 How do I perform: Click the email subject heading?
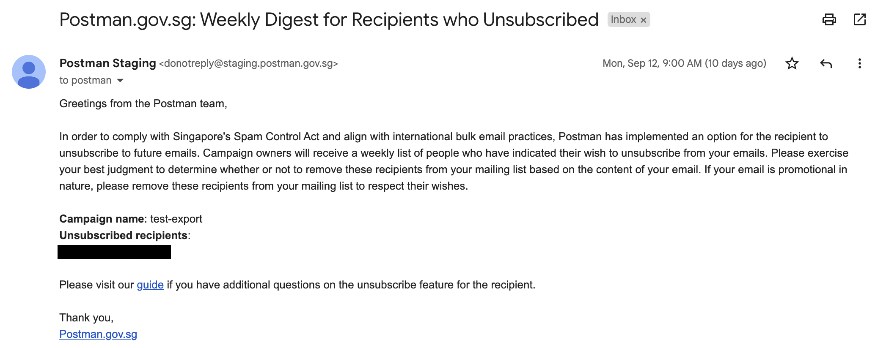click(x=328, y=19)
